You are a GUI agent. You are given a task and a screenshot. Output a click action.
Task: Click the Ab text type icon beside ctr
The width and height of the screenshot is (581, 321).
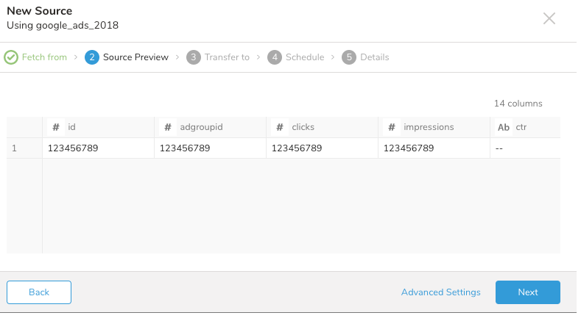[504, 127]
